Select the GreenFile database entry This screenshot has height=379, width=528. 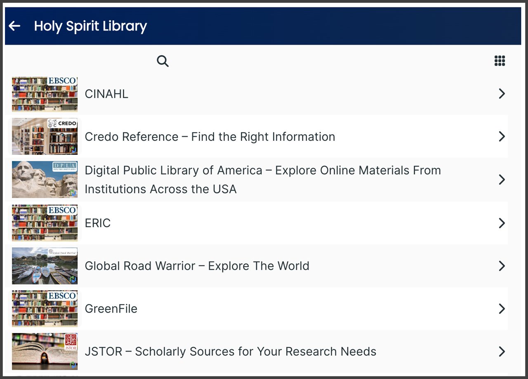[x=111, y=309]
